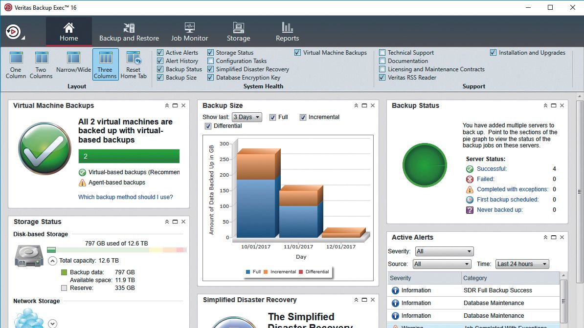Expand the Time Last 24 hours dropdown
The width and height of the screenshot is (584, 328).
pyautogui.click(x=522, y=264)
